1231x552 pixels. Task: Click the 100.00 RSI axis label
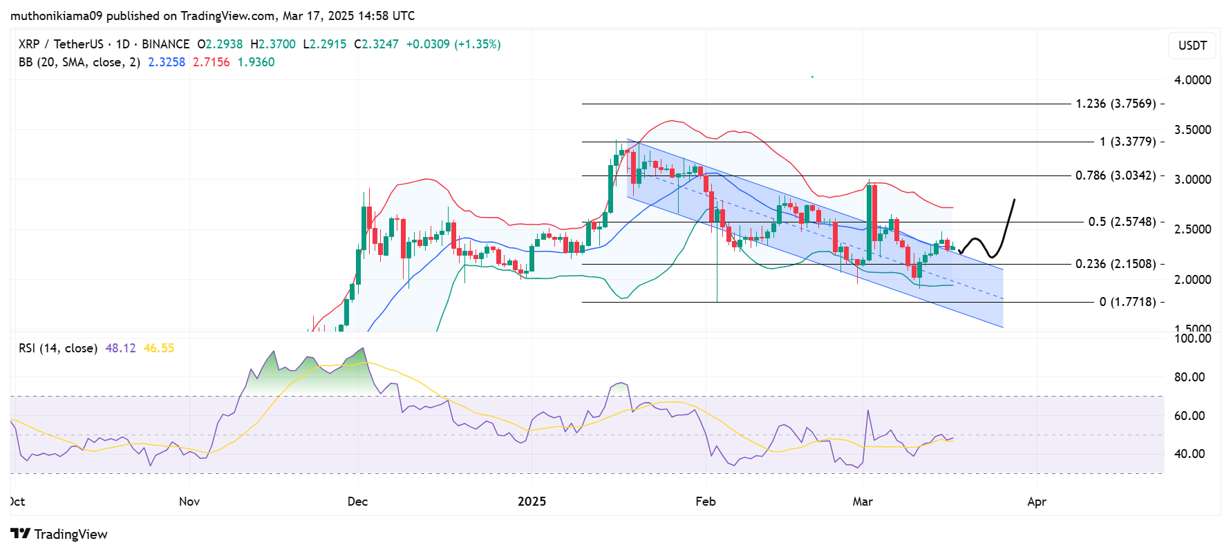[x=1192, y=339]
